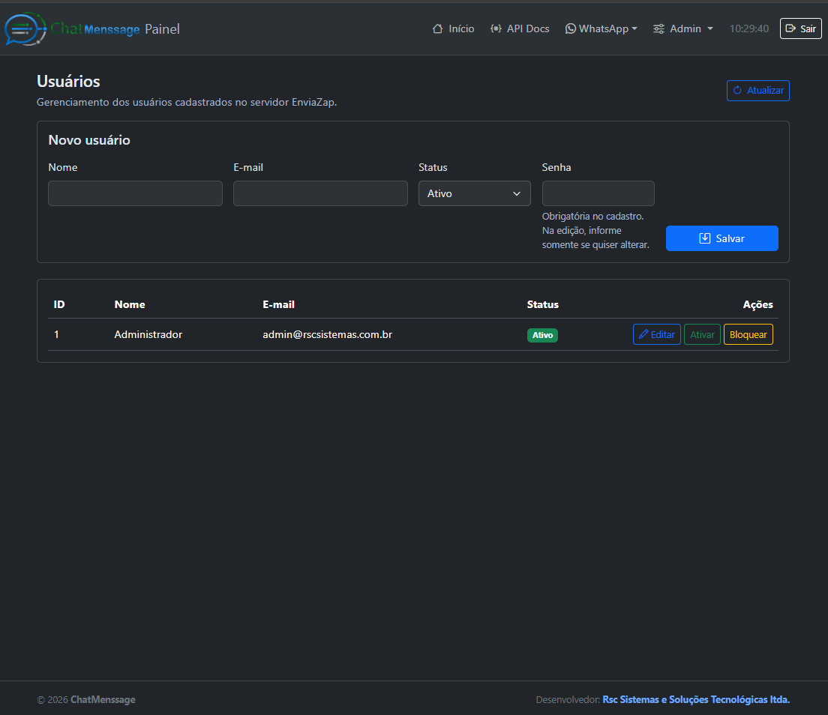Click the ChatMenssage Painel brand text

(x=115, y=29)
